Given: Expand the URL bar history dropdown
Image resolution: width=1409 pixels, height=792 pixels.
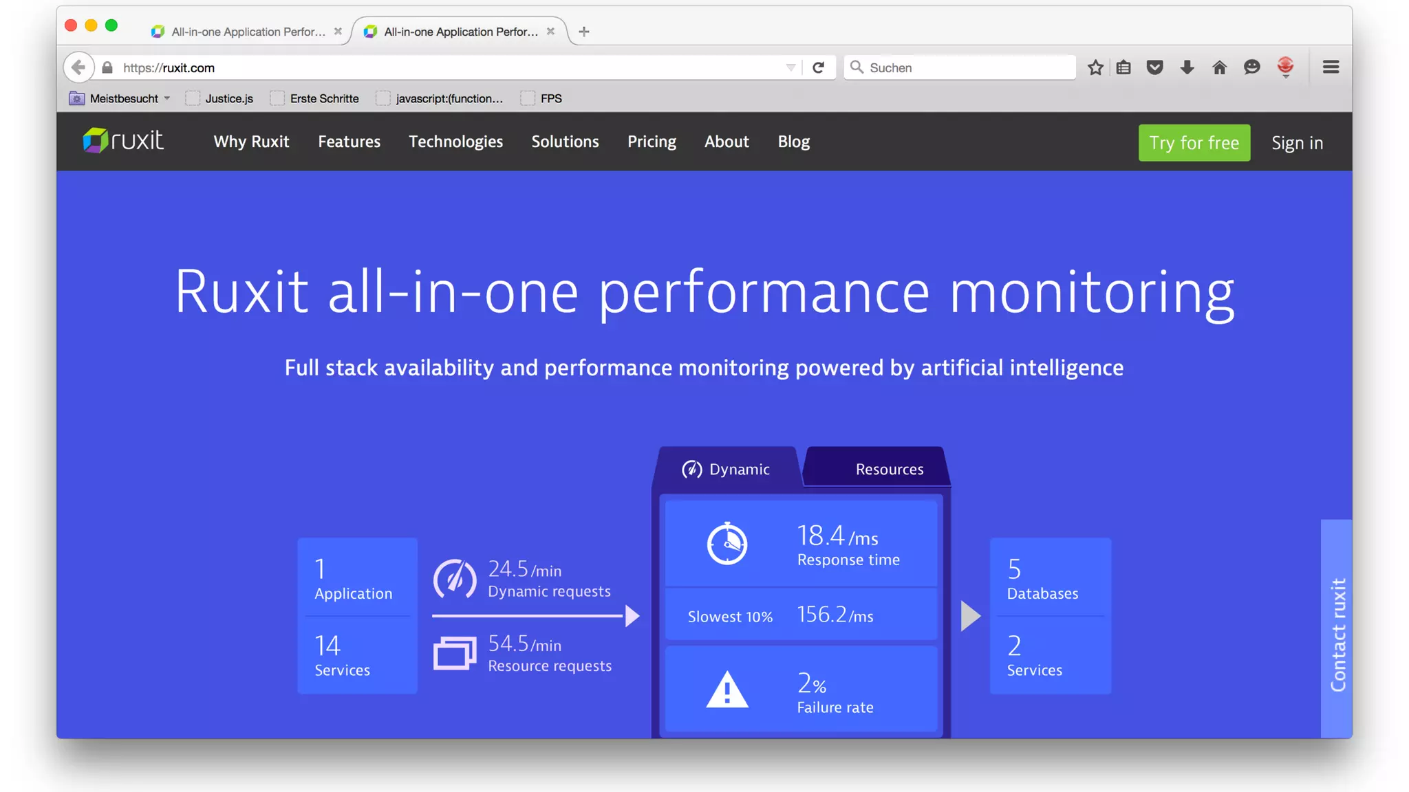Looking at the screenshot, I should click(x=790, y=67).
